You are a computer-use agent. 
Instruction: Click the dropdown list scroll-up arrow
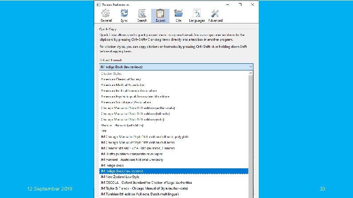(x=251, y=73)
